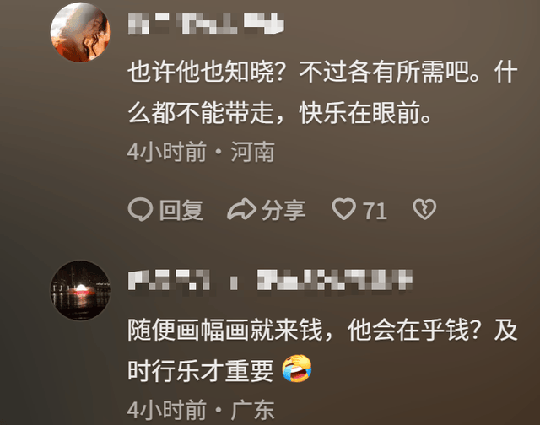The height and width of the screenshot is (425, 540).
Task: Open the first commenter's avatar profile
Action: tap(80, 32)
